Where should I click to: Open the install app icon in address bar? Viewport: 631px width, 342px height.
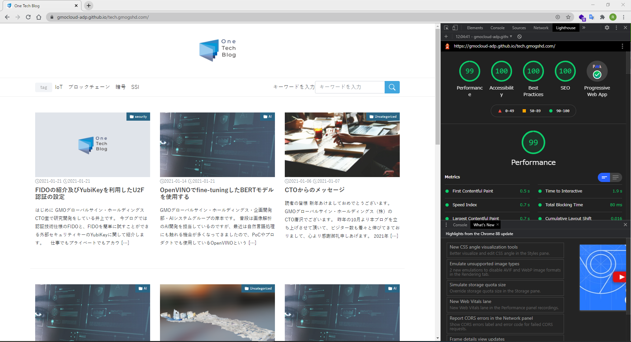[x=558, y=17]
